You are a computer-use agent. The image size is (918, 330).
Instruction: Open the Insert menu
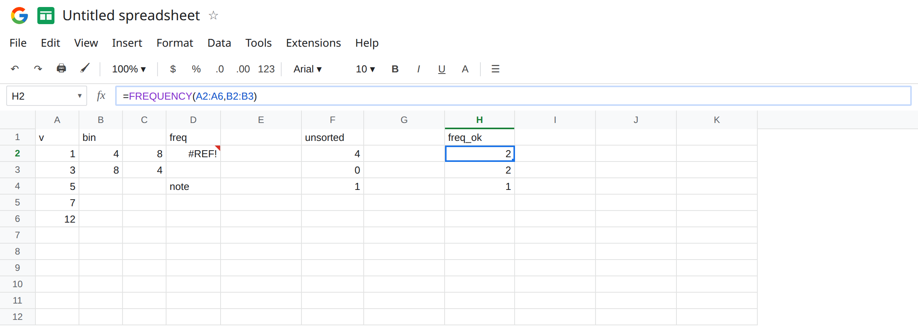click(127, 43)
